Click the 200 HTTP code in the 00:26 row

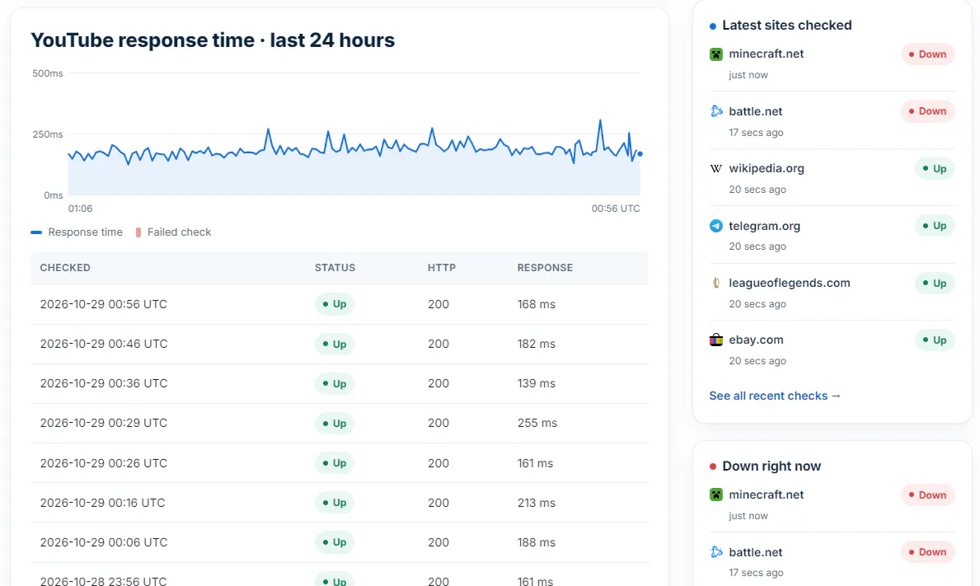coord(438,463)
